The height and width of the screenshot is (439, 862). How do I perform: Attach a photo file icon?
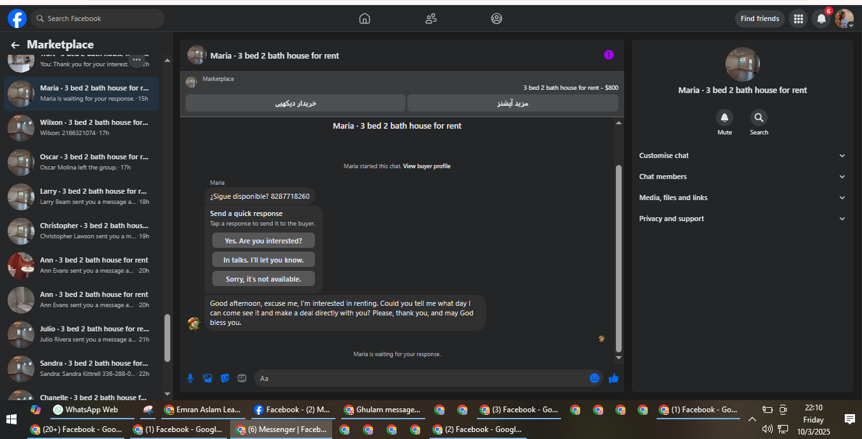tap(207, 378)
